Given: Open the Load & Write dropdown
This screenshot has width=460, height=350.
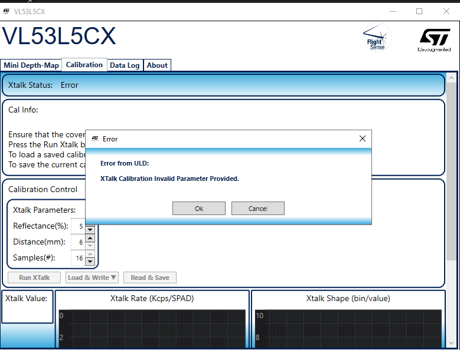Looking at the screenshot, I should tap(92, 278).
